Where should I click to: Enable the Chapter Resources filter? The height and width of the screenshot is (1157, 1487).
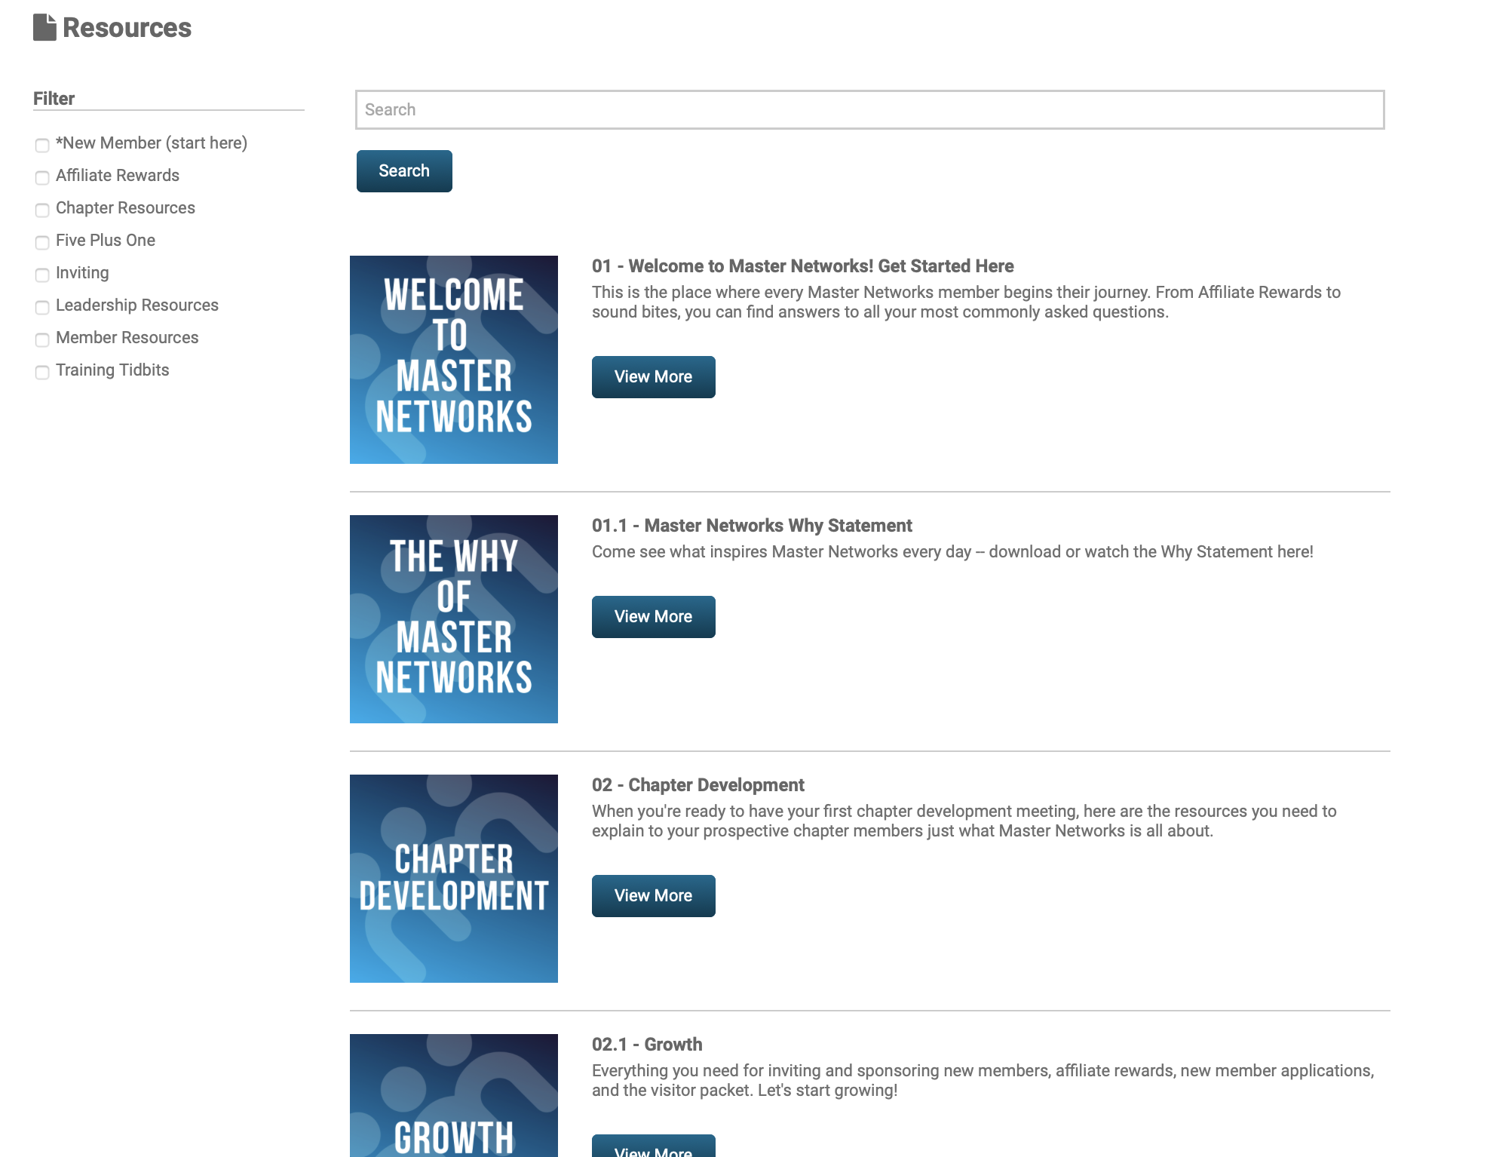click(42, 210)
